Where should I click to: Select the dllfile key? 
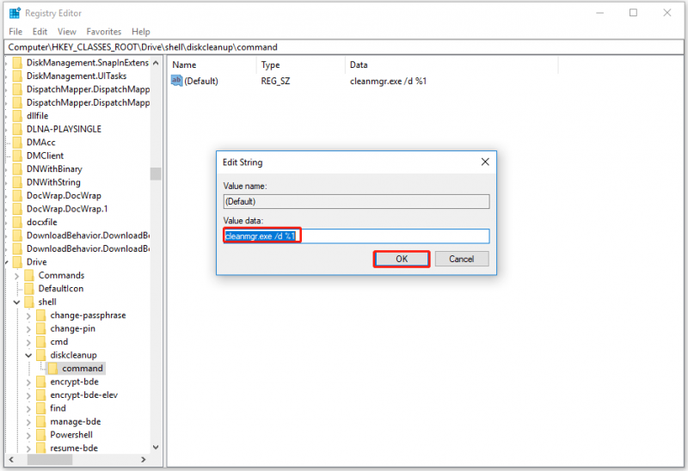(37, 116)
